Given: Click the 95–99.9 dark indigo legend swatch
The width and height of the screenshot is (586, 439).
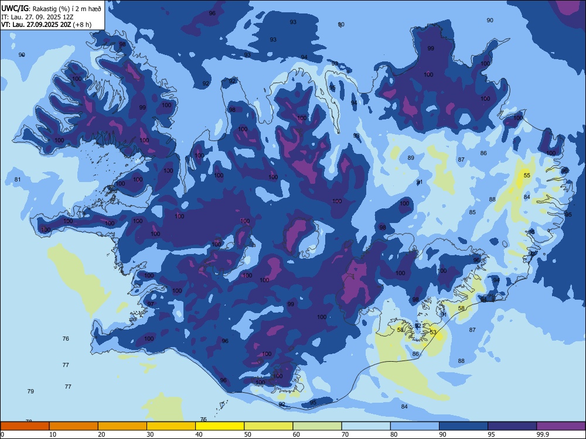Looking at the screenshot, I should click(512, 426).
